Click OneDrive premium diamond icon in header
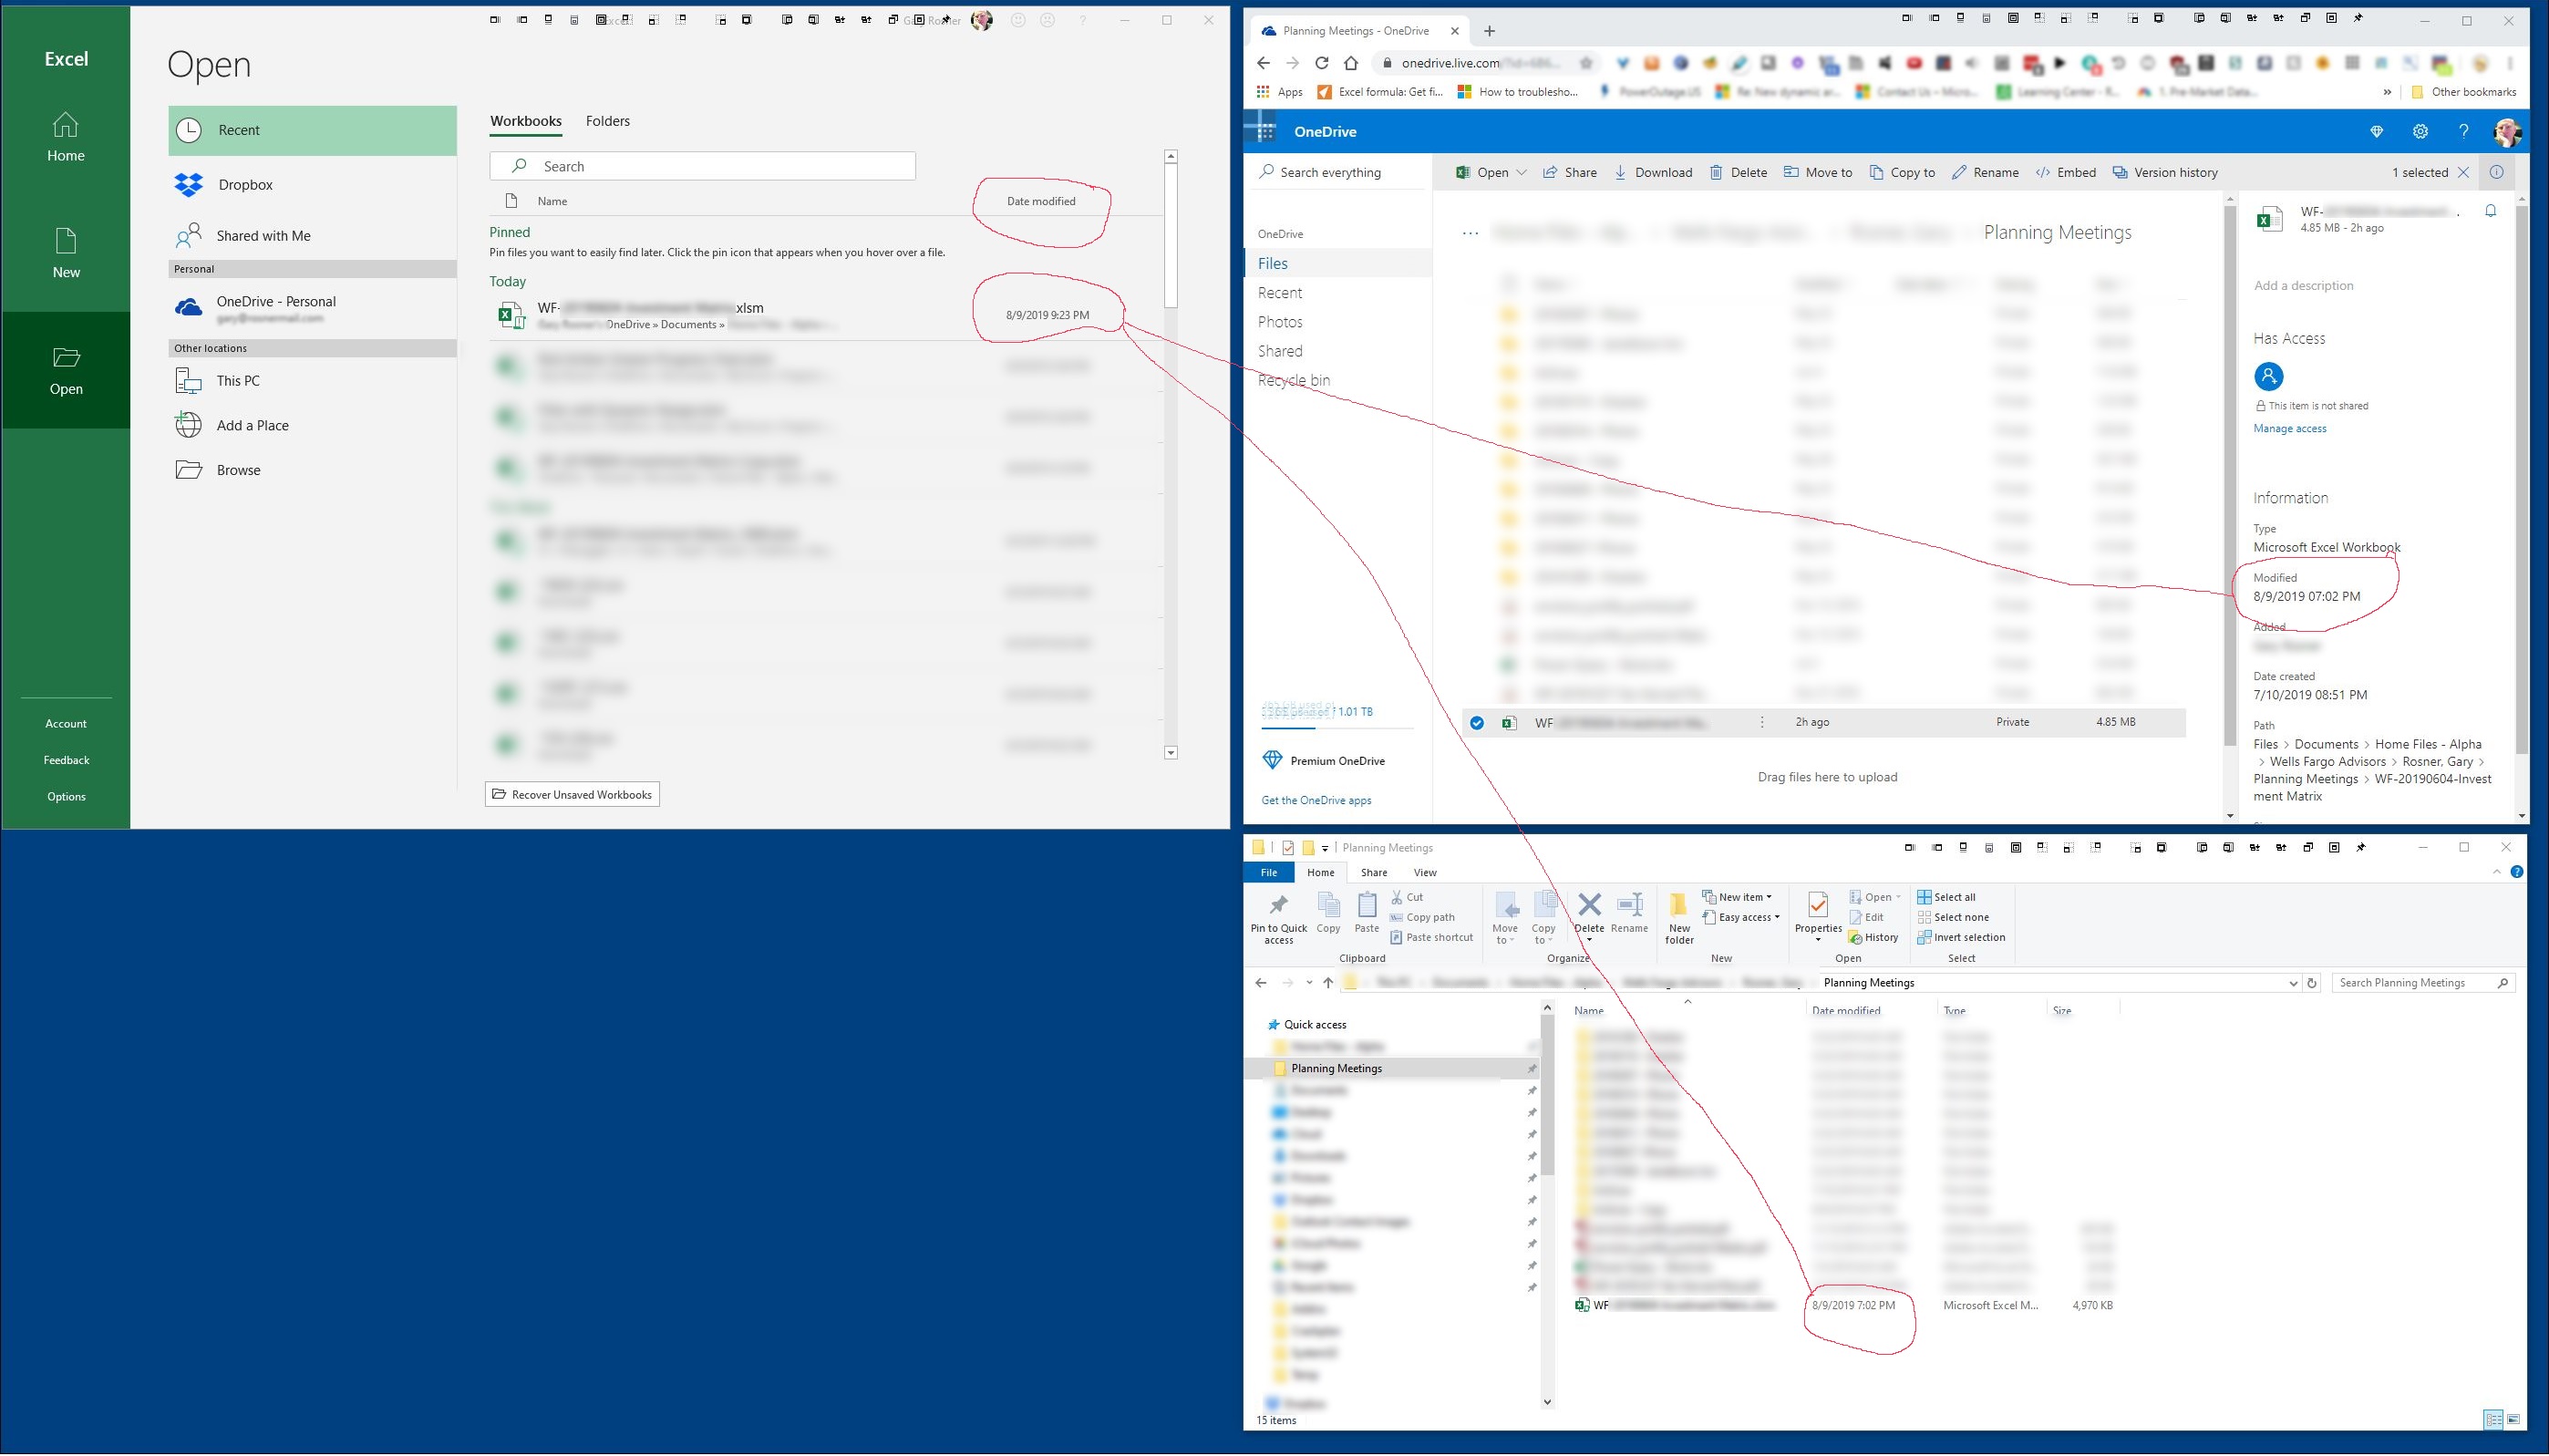The image size is (2549, 1456). point(2377,131)
